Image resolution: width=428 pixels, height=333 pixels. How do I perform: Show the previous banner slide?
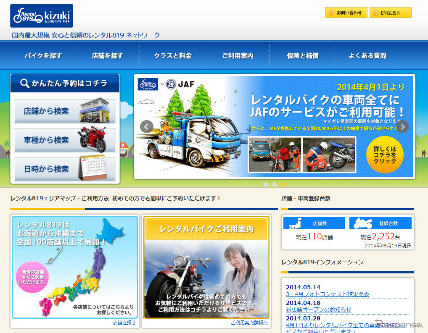[x=147, y=126]
